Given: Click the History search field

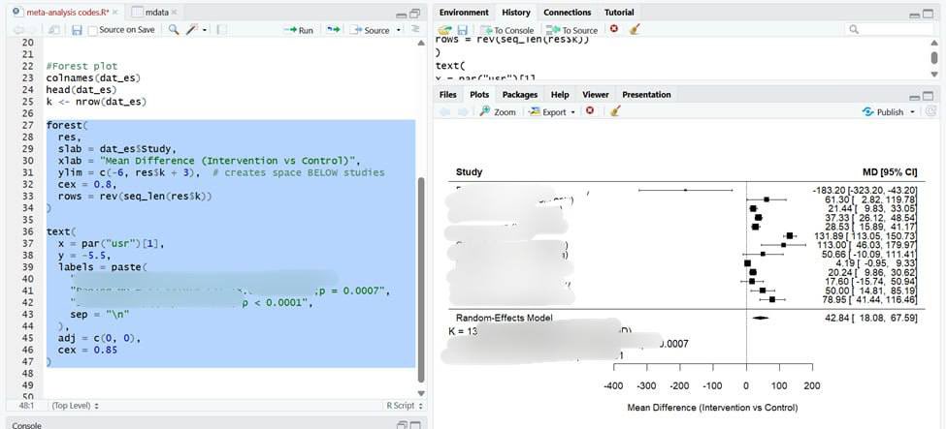Looking at the screenshot, I should point(891,29).
